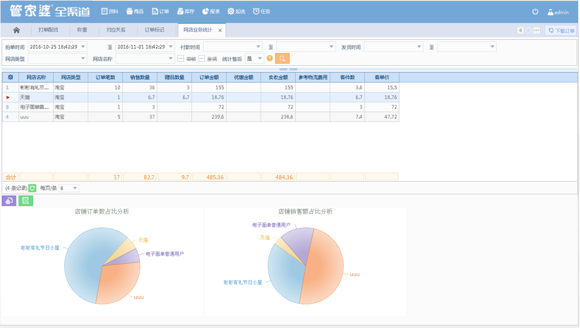The image size is (580, 328).
Task: Open 拍单时间 start date dropdown
Action: [83, 46]
